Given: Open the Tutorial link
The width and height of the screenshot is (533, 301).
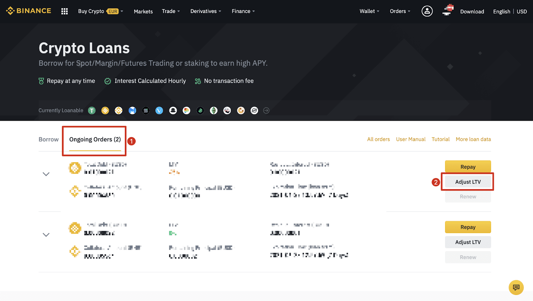Looking at the screenshot, I should [x=440, y=139].
